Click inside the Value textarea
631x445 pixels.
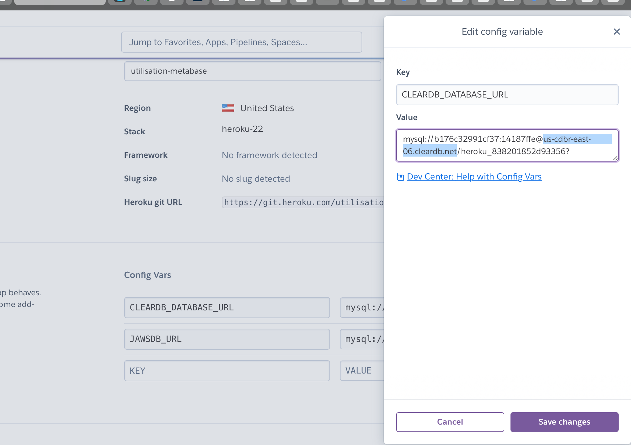507,145
